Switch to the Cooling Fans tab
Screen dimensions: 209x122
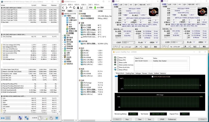130,73
